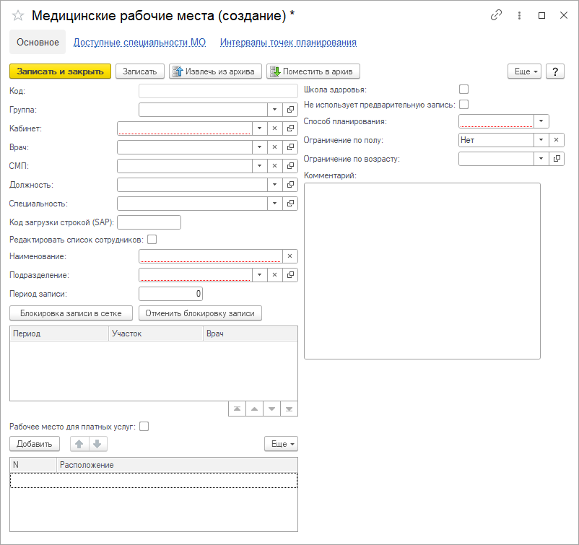Expand the Ограничение по полу dropdown
The image size is (579, 545).
click(x=541, y=140)
